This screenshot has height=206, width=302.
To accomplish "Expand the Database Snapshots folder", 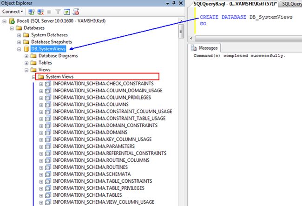I will point(19,42).
